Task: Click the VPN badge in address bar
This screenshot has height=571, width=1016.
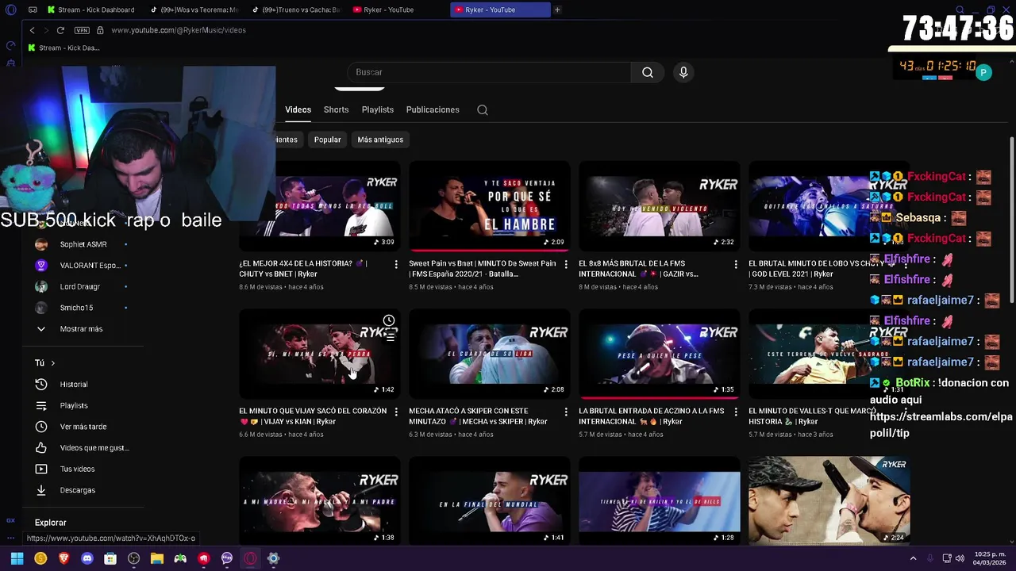Action: (x=82, y=30)
